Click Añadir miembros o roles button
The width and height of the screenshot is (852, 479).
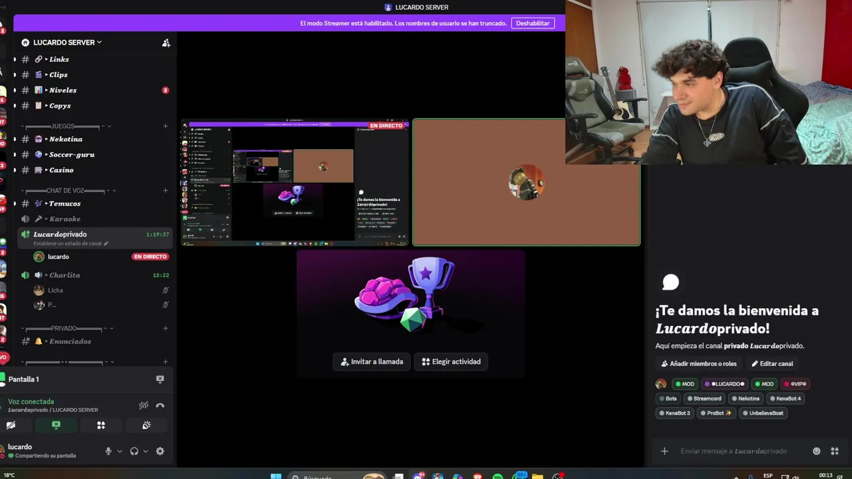pyautogui.click(x=698, y=364)
